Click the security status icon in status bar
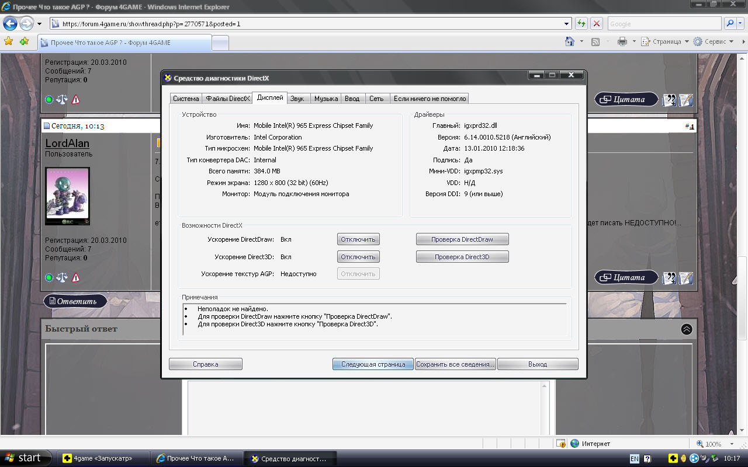Viewport: 748px width, 467px height. click(x=560, y=444)
